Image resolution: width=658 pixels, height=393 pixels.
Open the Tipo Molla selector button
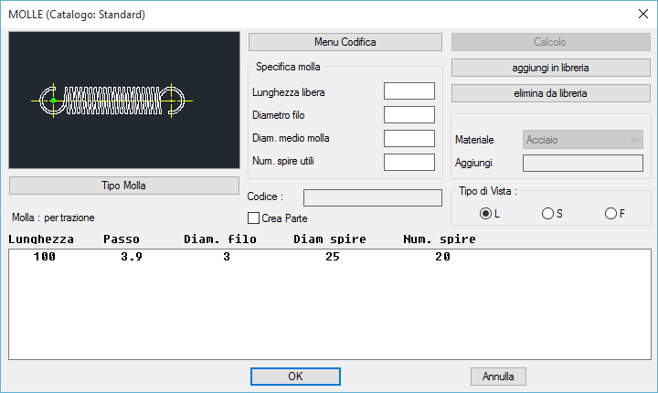(x=123, y=186)
